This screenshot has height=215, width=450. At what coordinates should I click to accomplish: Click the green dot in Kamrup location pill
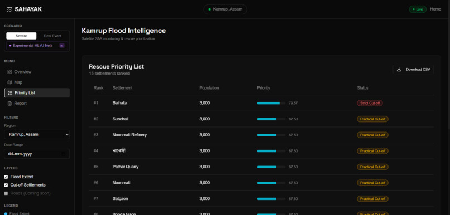[x=209, y=9]
